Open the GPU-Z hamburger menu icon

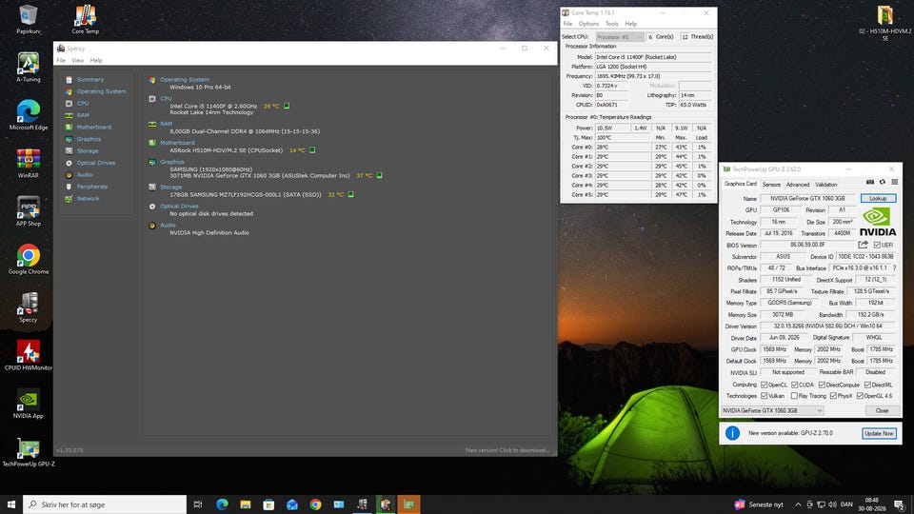point(895,183)
